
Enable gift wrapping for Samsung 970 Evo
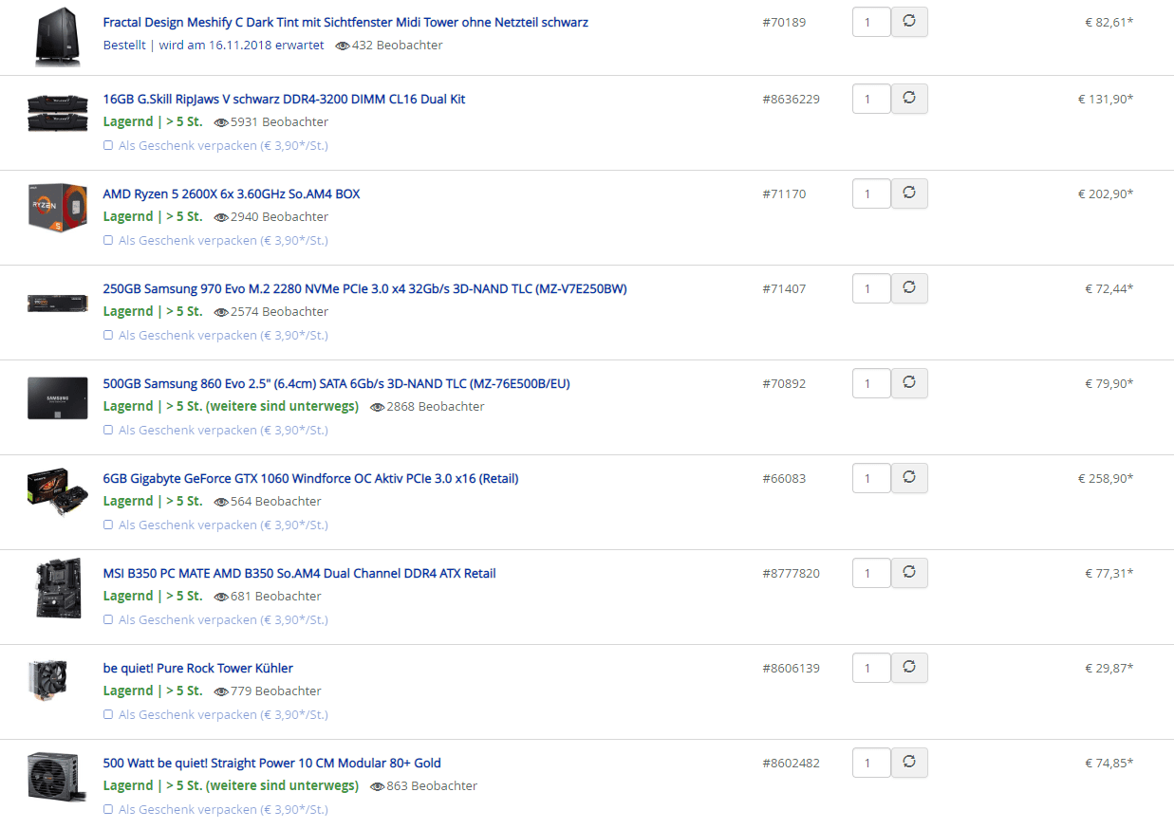(108, 335)
